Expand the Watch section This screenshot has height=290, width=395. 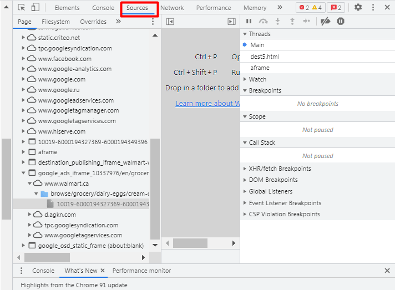click(x=245, y=79)
